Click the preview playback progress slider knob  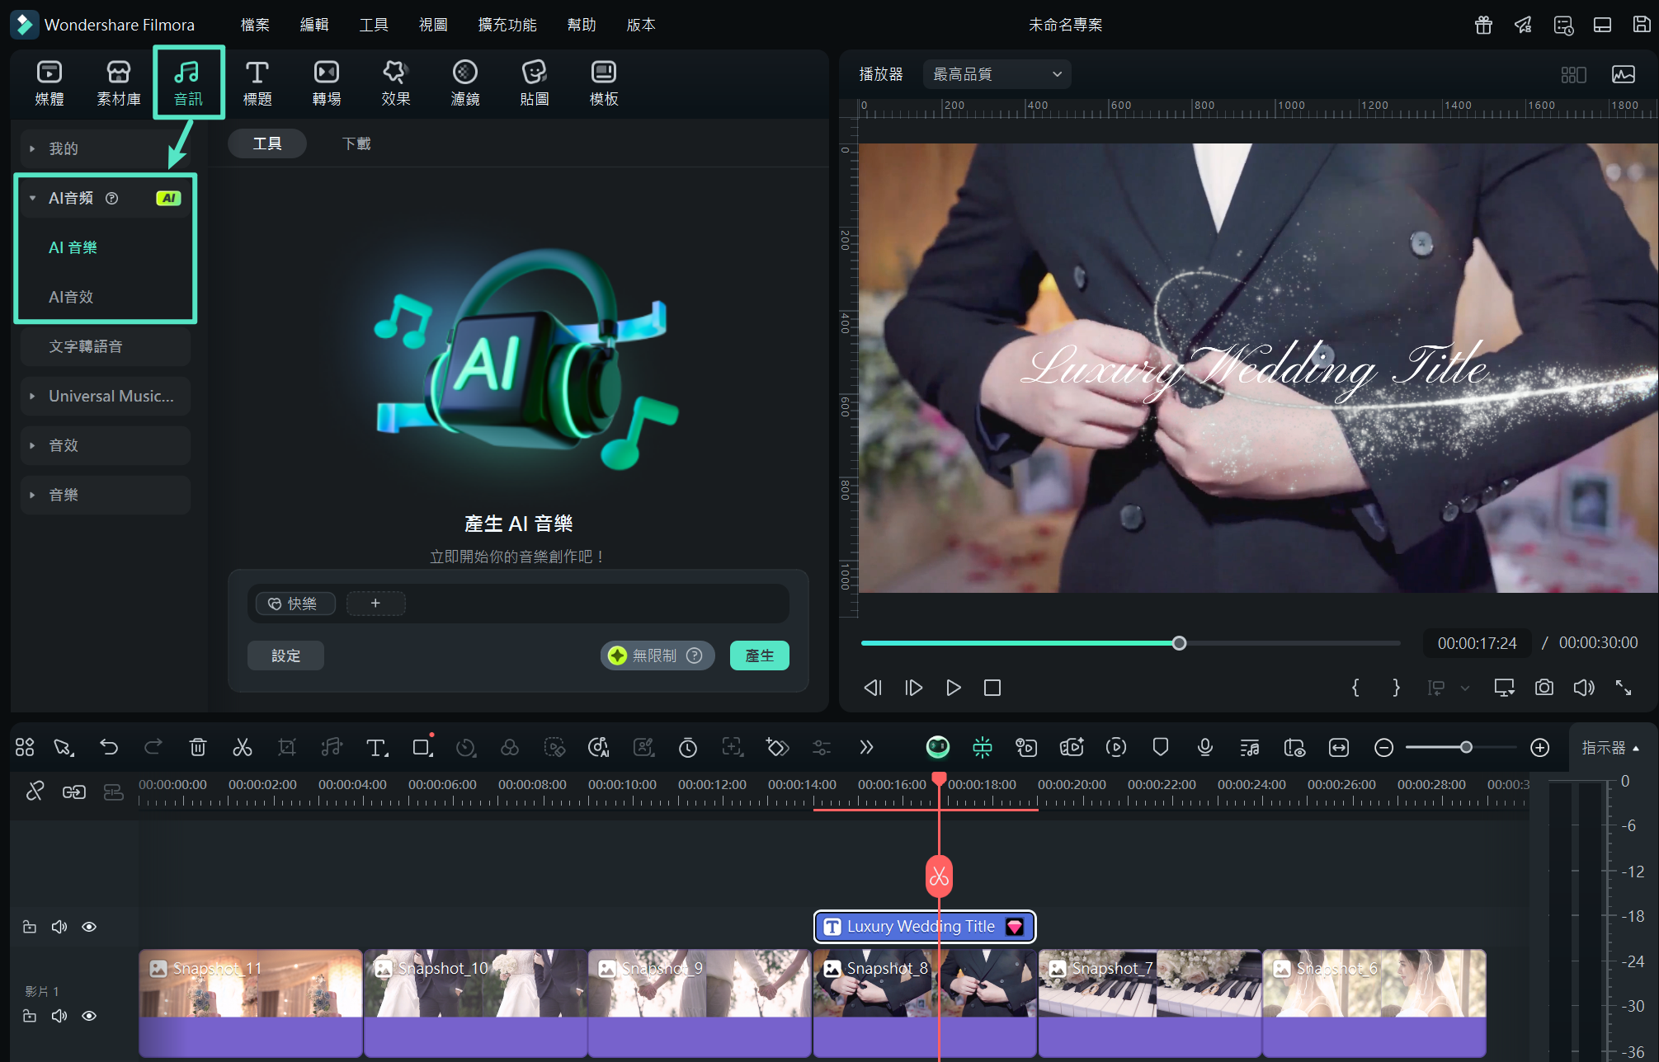(1179, 643)
